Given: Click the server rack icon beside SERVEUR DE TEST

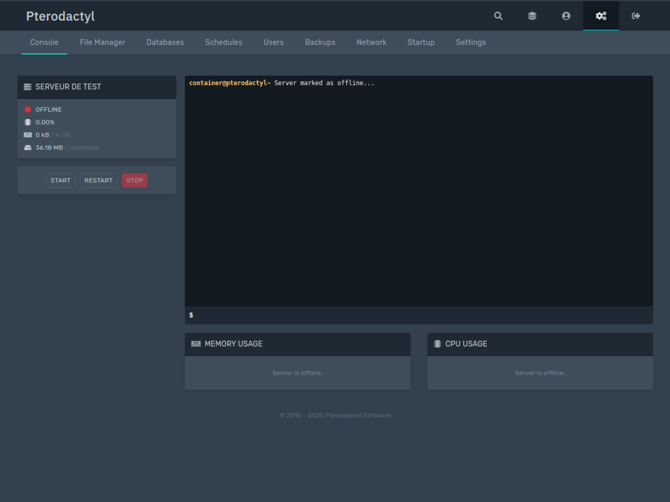Looking at the screenshot, I should tap(26, 86).
